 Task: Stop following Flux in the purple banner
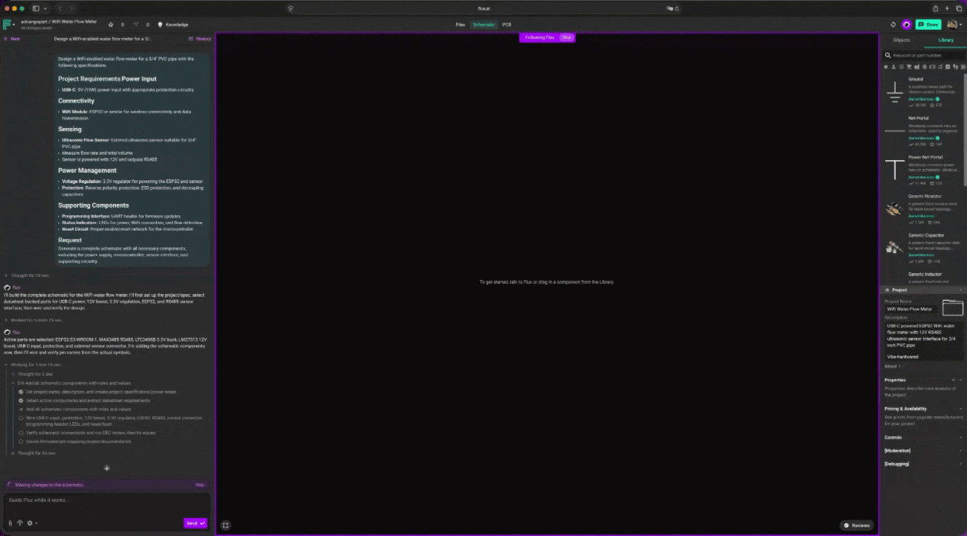click(x=567, y=37)
